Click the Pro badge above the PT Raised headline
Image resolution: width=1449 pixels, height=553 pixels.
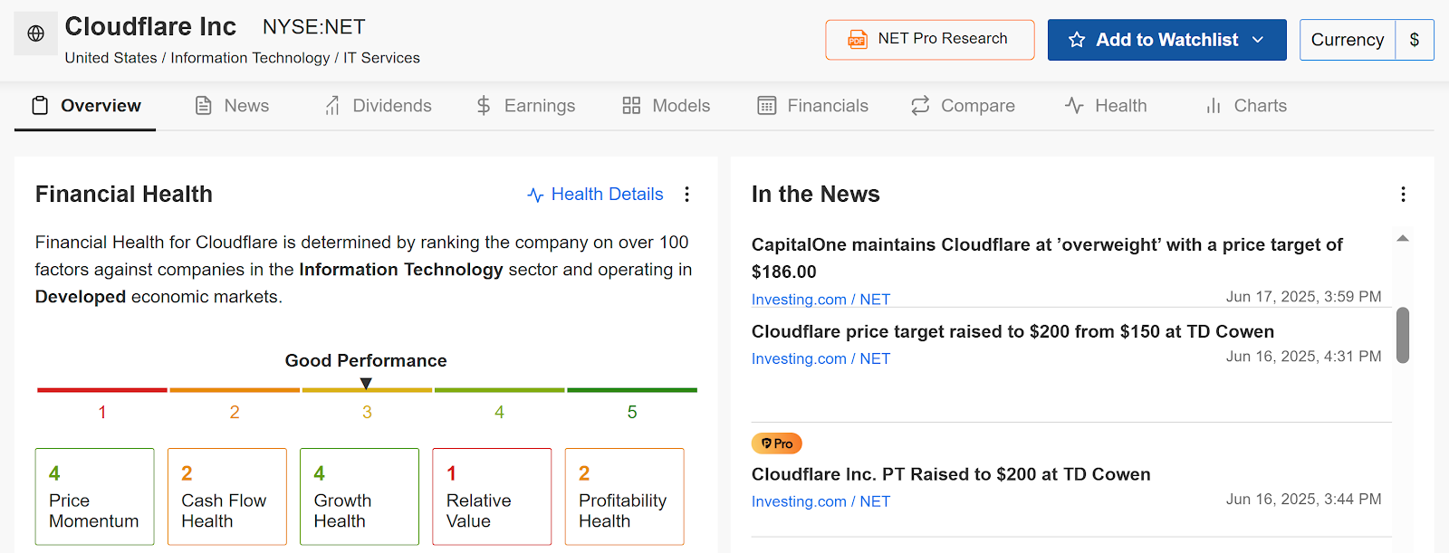777,443
